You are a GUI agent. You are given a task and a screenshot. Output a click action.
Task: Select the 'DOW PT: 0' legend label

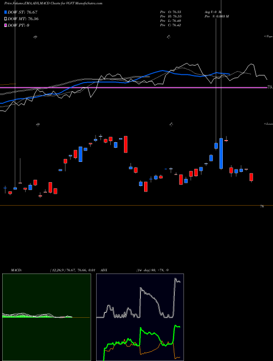click(19, 25)
